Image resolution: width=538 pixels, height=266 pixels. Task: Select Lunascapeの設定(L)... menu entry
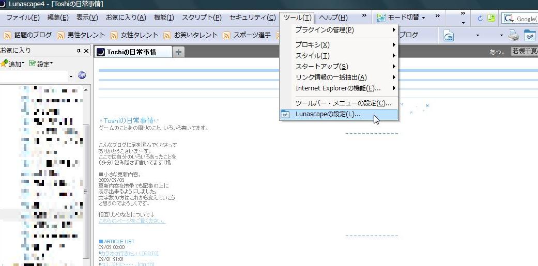339,115
